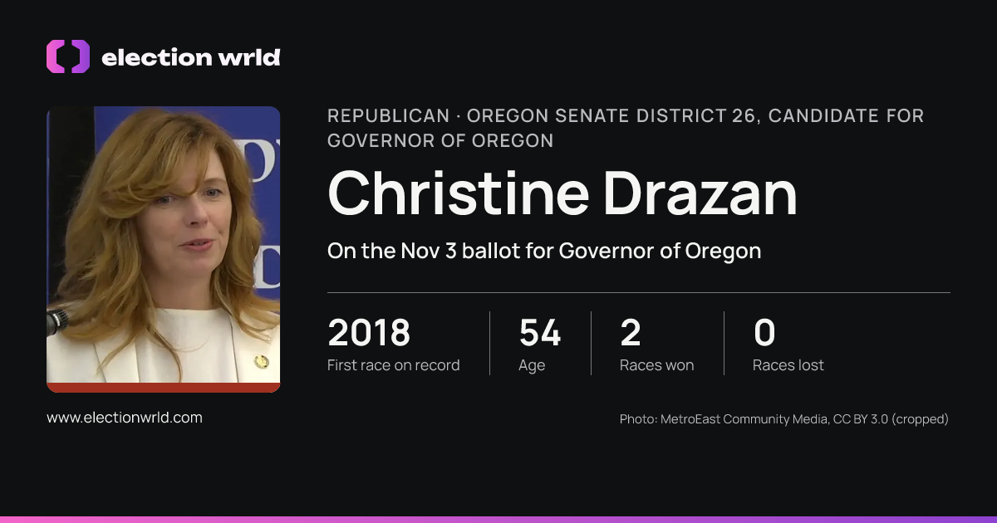Click the election wrld bracket logo icon
Viewport: 997px width, 523px height.
click(68, 56)
